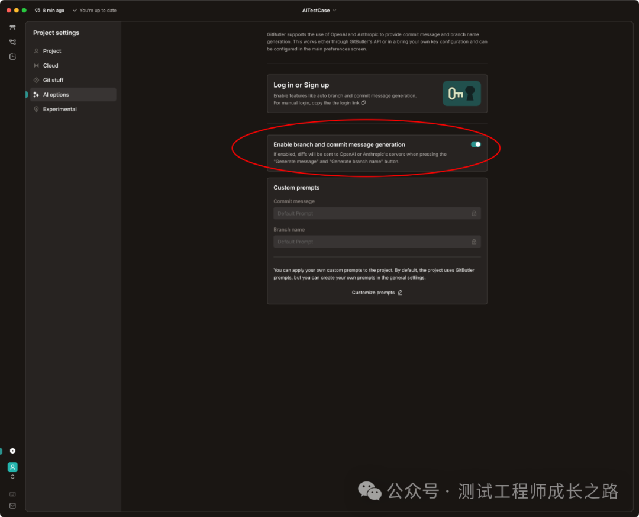
Task: Open the AITestCase project dropdown
Action: click(x=319, y=11)
